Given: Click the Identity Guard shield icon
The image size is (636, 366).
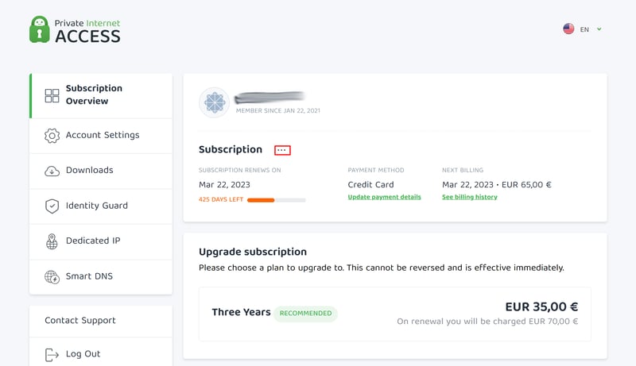Looking at the screenshot, I should 52,206.
